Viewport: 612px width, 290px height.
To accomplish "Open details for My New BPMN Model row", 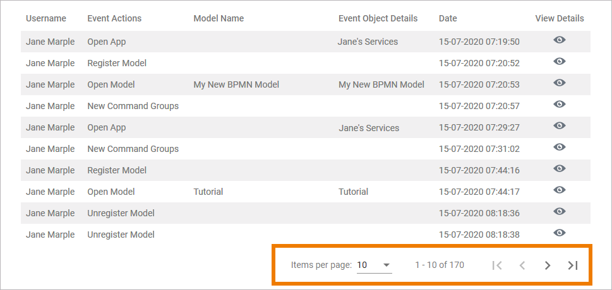I will 559,83.
